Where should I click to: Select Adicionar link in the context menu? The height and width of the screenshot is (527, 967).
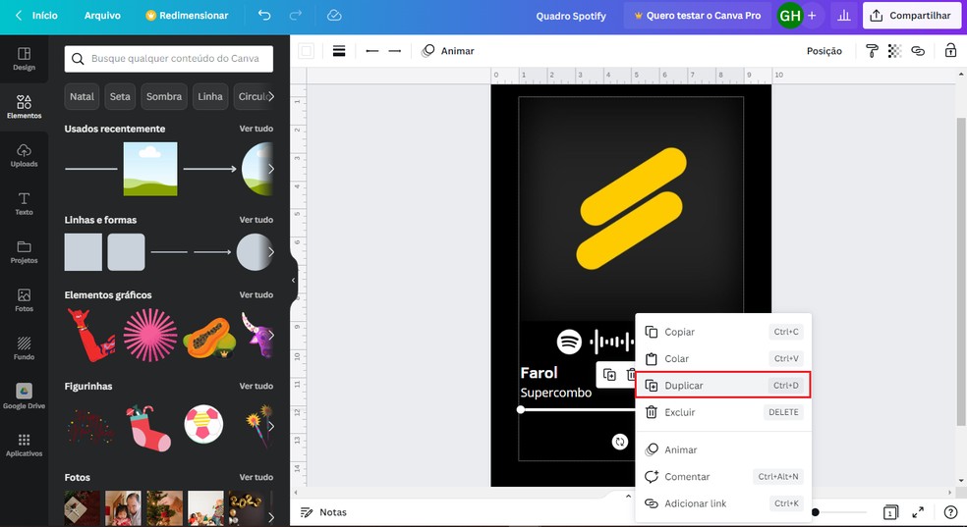point(723,503)
